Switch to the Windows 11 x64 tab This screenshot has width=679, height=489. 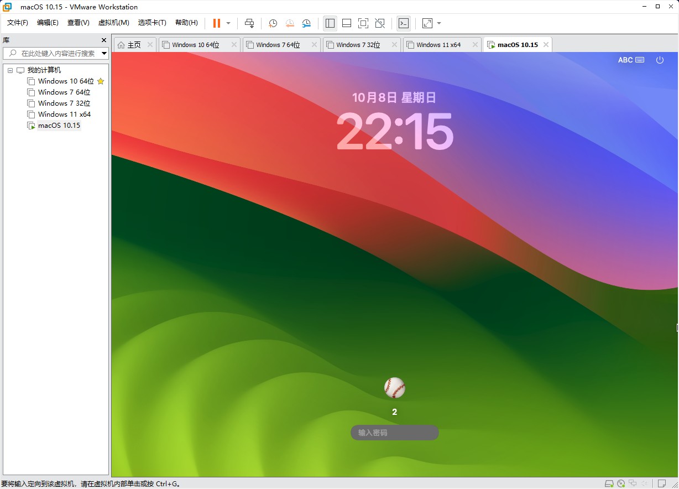click(x=439, y=44)
